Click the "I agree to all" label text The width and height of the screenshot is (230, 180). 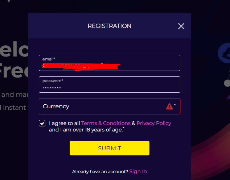[65, 123]
